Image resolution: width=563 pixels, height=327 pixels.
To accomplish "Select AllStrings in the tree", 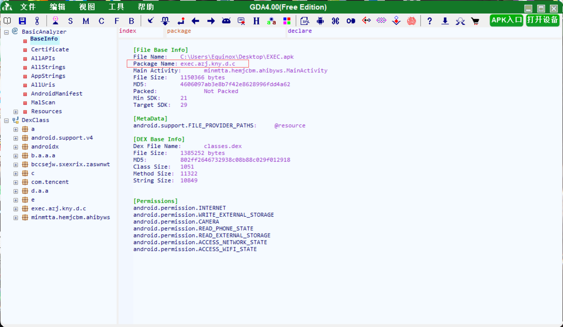I will [x=48, y=67].
